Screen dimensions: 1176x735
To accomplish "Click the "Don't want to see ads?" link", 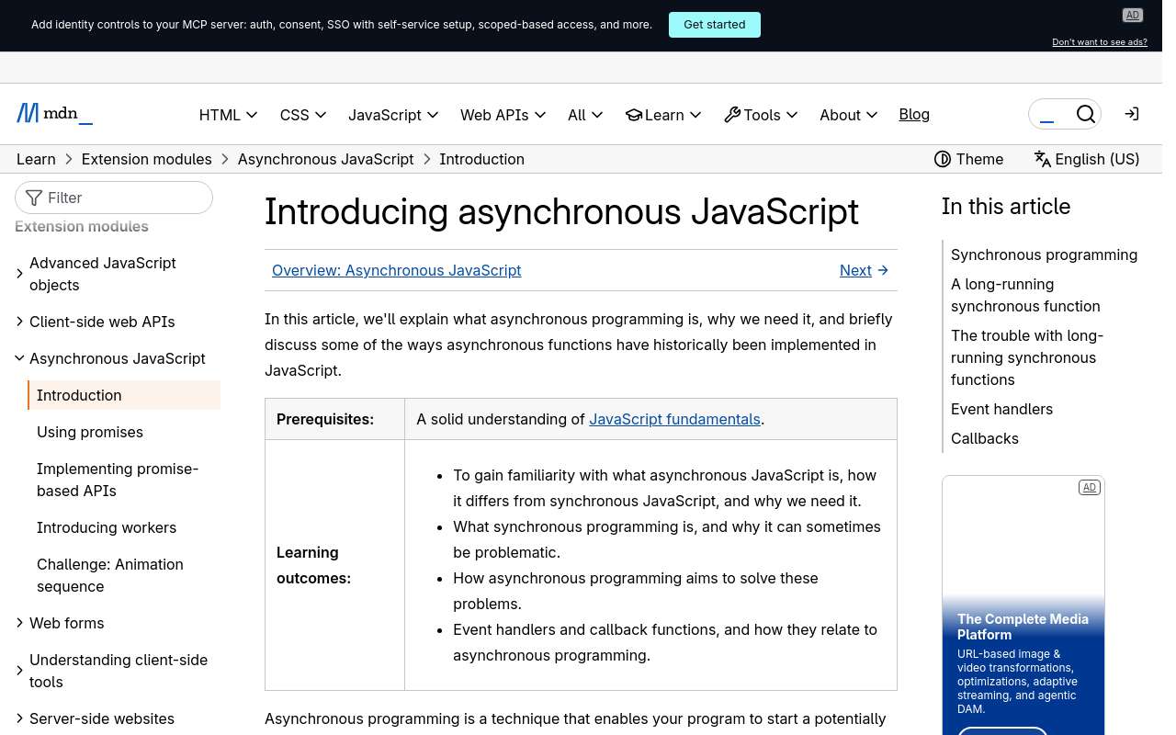I will (x=1100, y=42).
